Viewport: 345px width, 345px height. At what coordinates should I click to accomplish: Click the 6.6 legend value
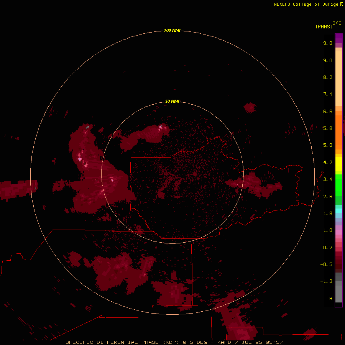[328, 111]
